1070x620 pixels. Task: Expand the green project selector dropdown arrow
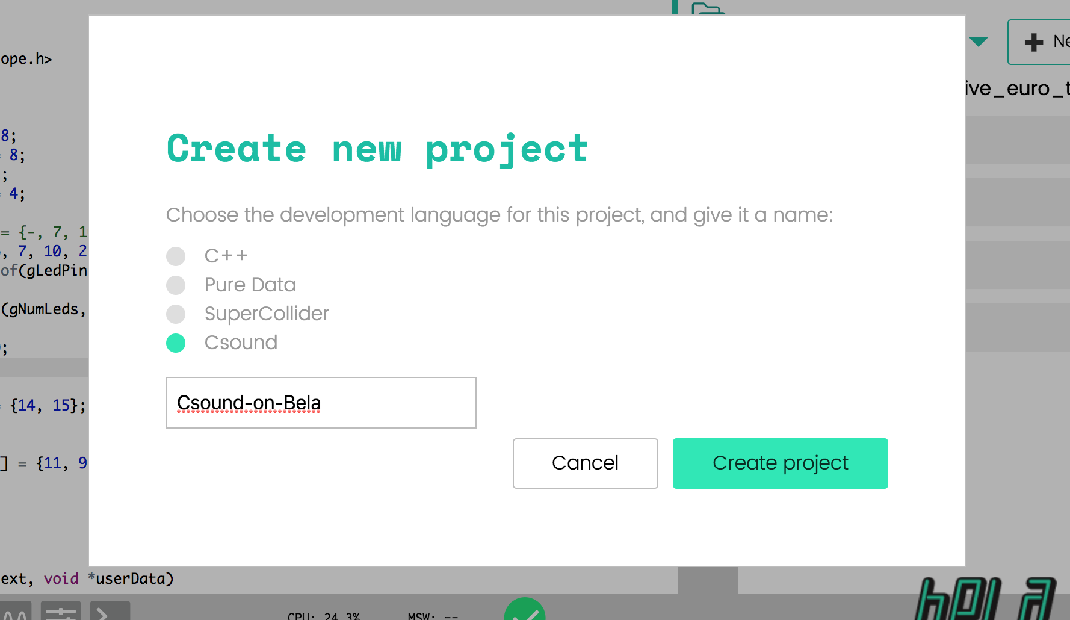coord(979,42)
